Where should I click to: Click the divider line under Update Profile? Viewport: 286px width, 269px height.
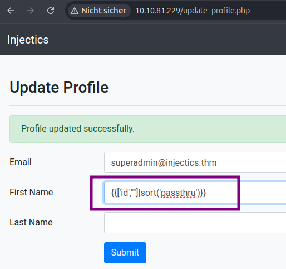coord(147,105)
